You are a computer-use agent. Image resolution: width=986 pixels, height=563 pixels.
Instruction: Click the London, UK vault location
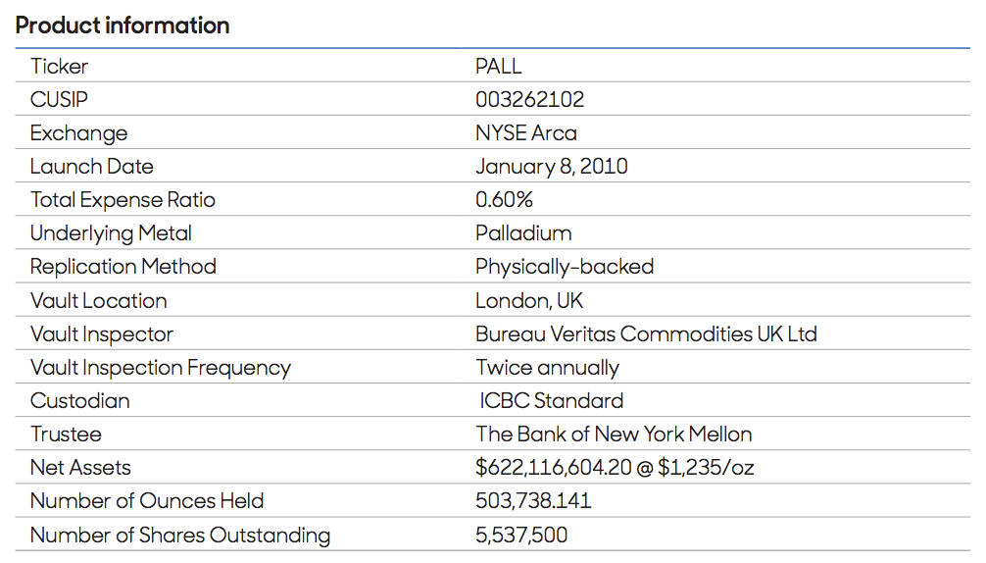(528, 301)
